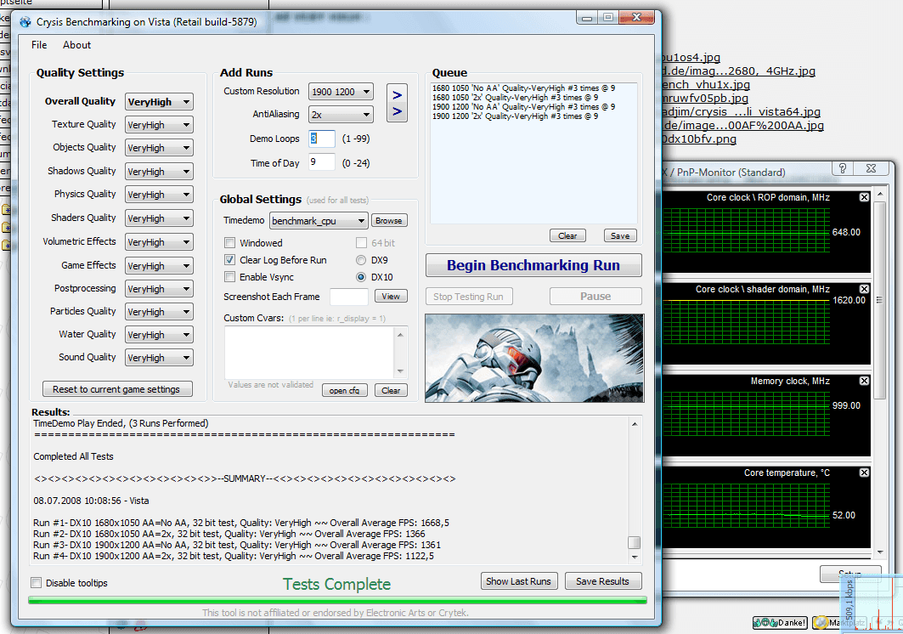Viewport: 903px width, 634px height.
Task: Click Save Results button
Action: click(602, 581)
